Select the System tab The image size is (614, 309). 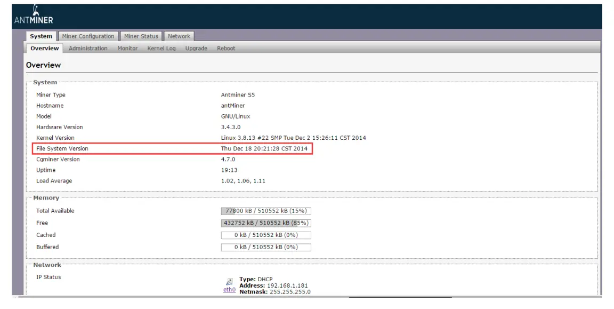pyautogui.click(x=41, y=36)
